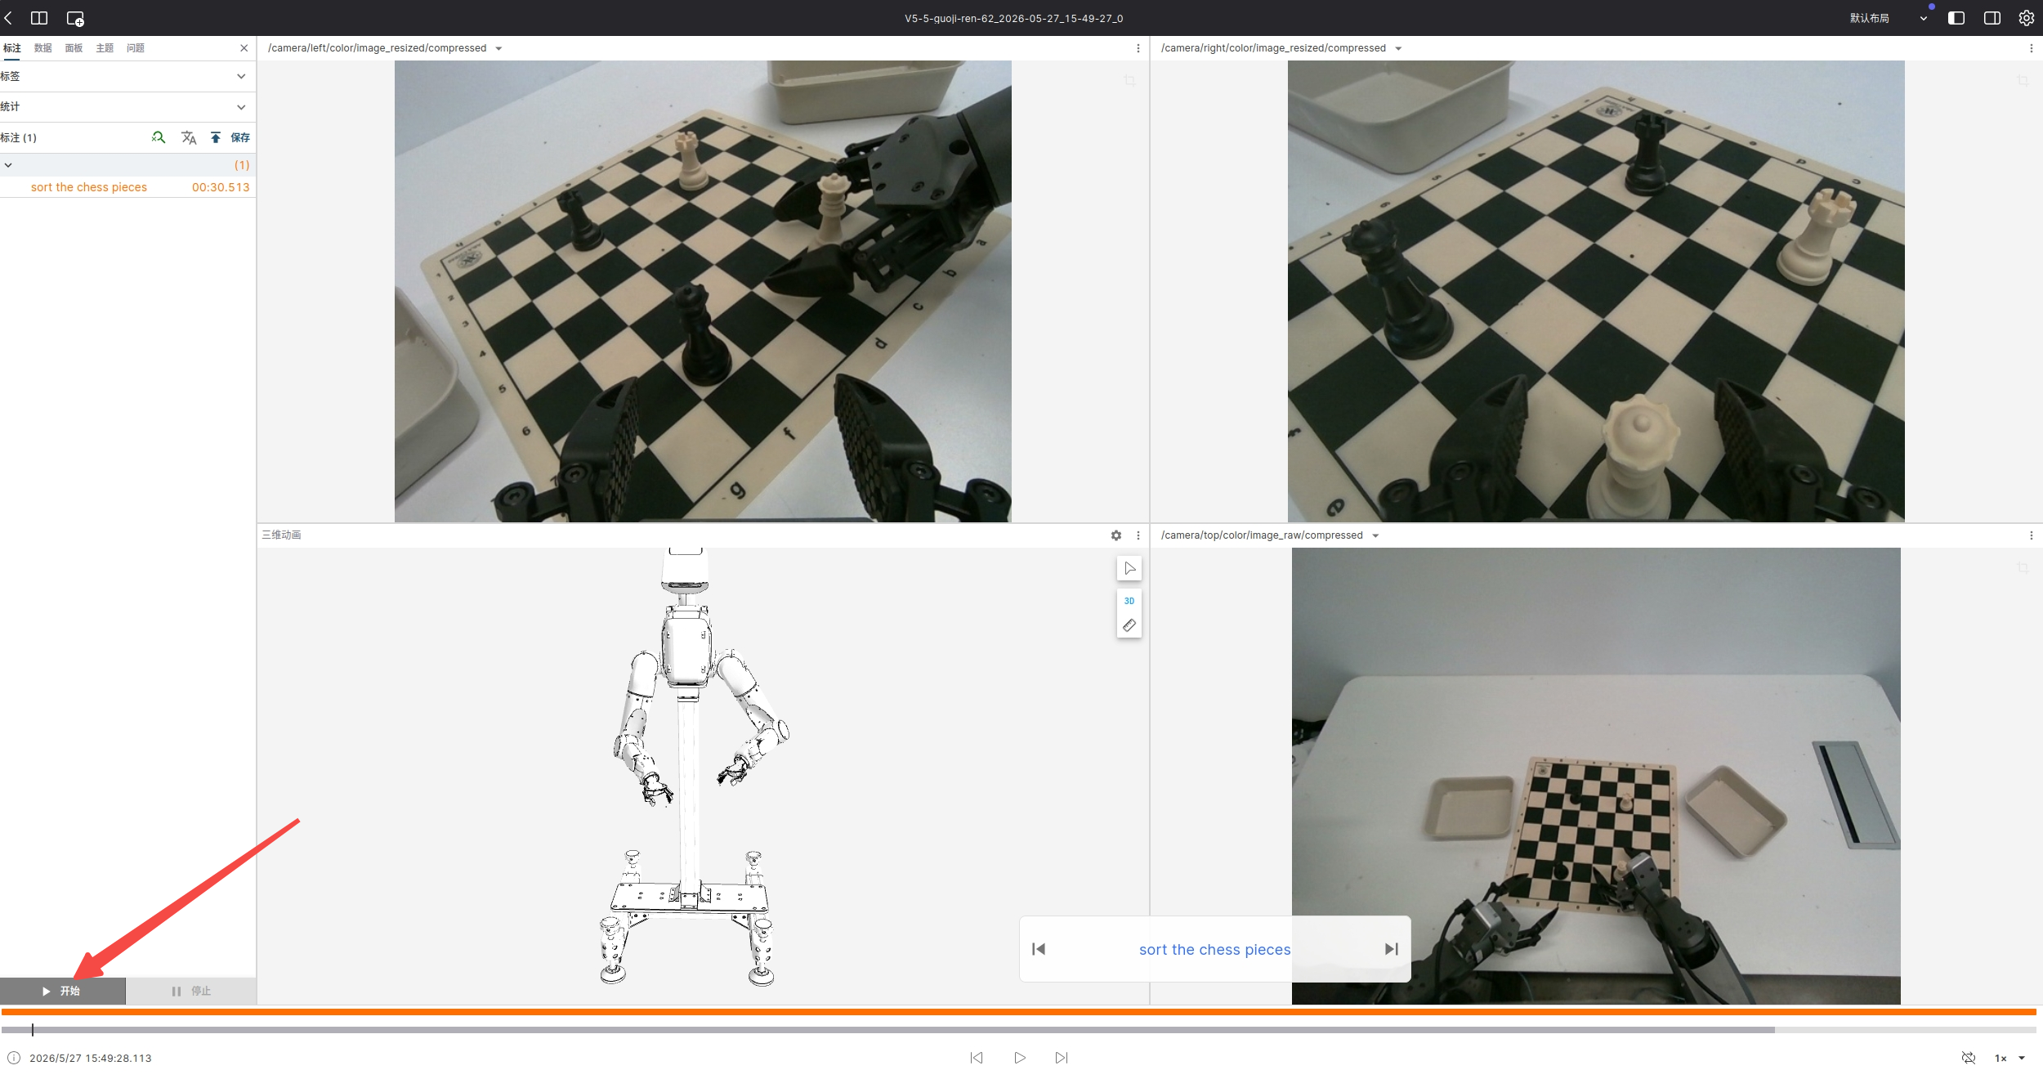This screenshot has width=2043, height=1079.
Task: Click the upload arrow icon beside 保存
Action: (x=216, y=137)
